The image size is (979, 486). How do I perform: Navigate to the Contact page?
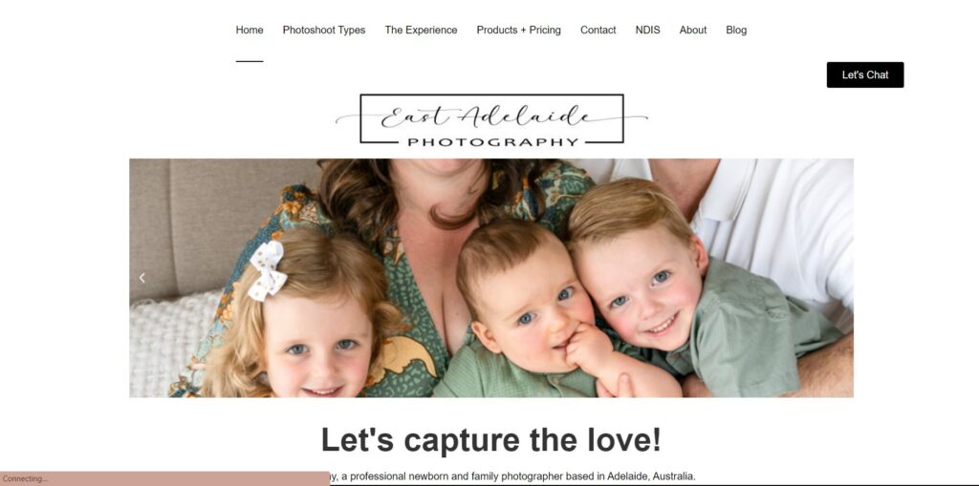click(x=598, y=30)
